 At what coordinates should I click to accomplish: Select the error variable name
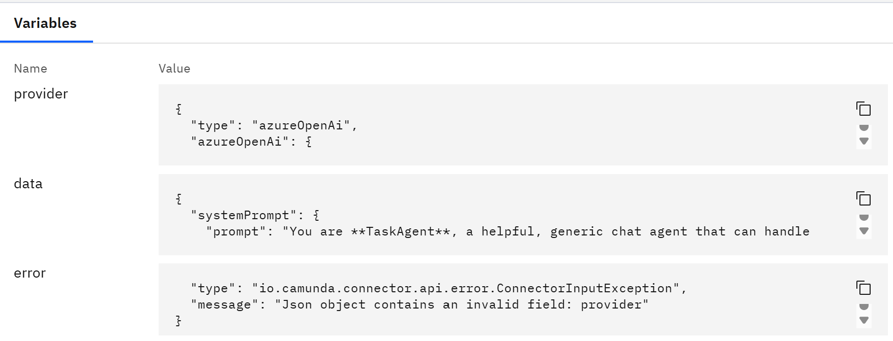29,273
